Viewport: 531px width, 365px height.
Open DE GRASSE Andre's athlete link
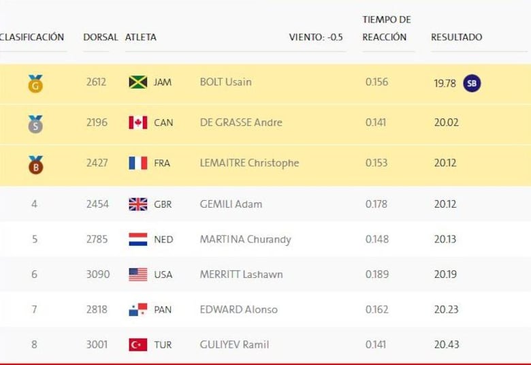[241, 123]
